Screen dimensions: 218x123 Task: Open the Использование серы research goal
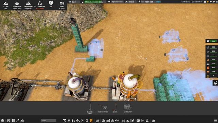[94, 2]
